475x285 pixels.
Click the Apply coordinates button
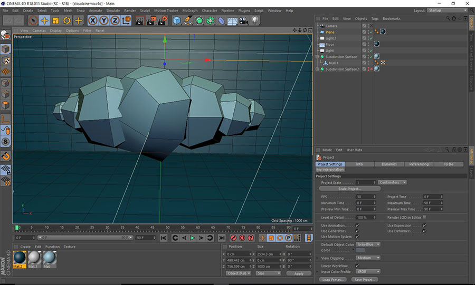click(x=299, y=273)
